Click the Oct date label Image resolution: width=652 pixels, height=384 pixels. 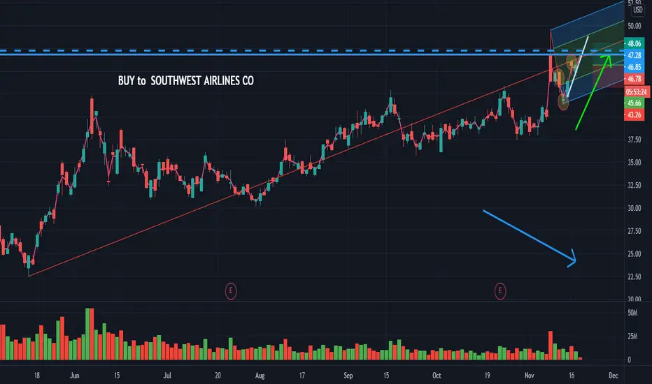437,376
